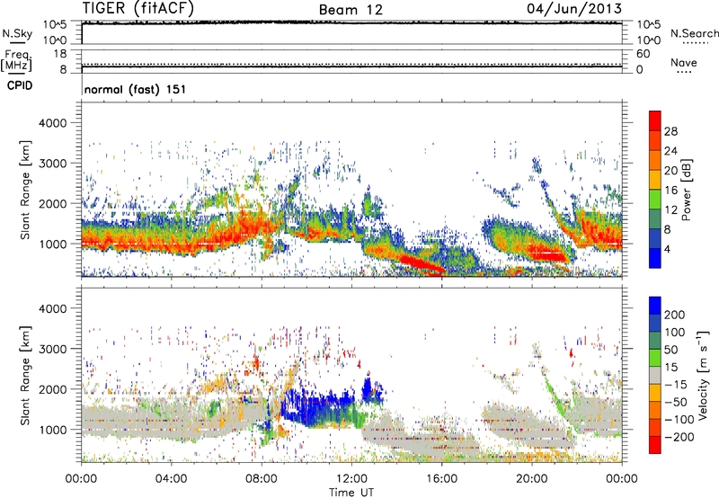Screen dimensions: 719x498
Task: Click the "12" power colorbar value
Action: point(670,210)
